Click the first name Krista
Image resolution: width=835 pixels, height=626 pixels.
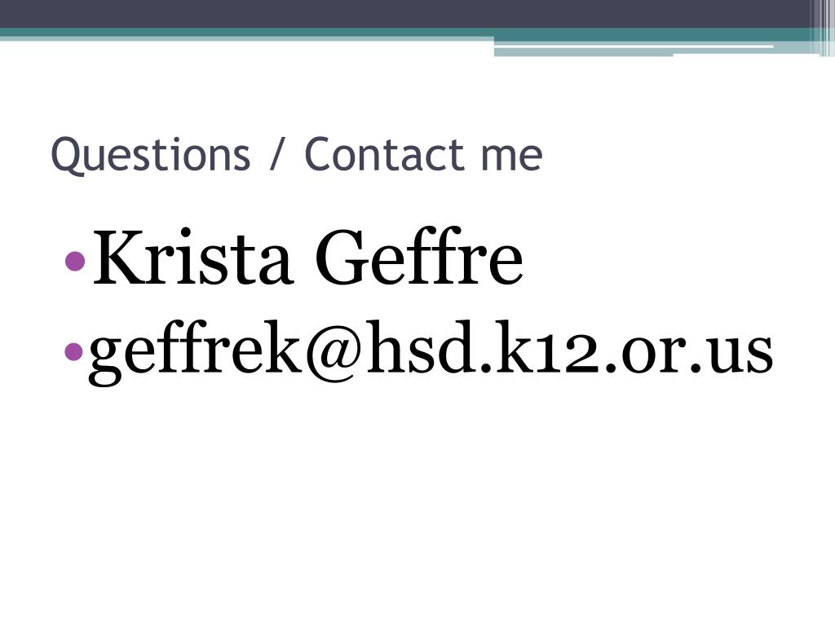(192, 258)
